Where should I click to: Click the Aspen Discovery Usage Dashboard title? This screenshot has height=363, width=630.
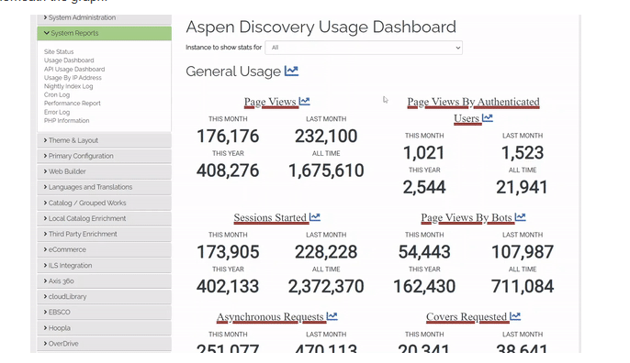[321, 27]
